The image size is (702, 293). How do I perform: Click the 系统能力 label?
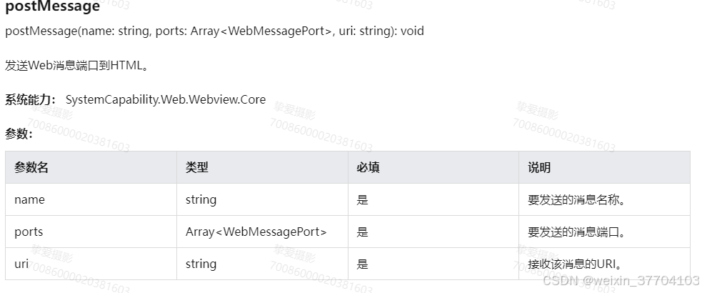[x=31, y=99]
